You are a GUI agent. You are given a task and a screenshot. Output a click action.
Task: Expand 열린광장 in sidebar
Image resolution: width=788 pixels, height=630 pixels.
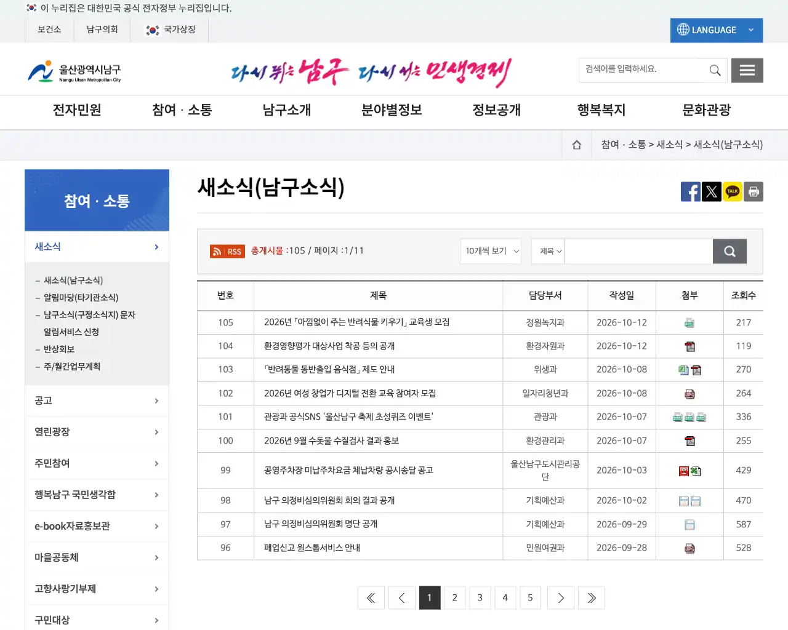[x=97, y=432]
